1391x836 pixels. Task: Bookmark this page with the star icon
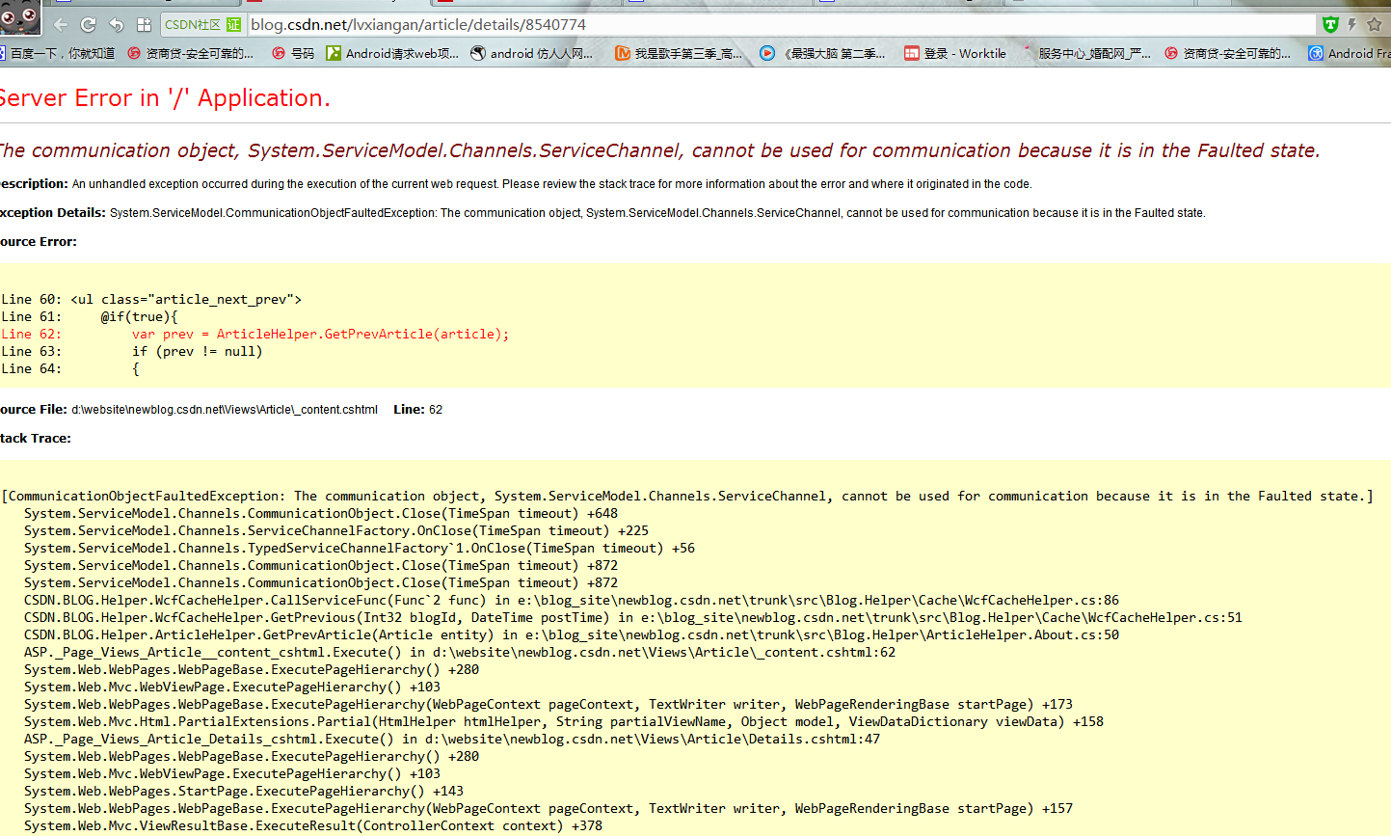click(1375, 24)
